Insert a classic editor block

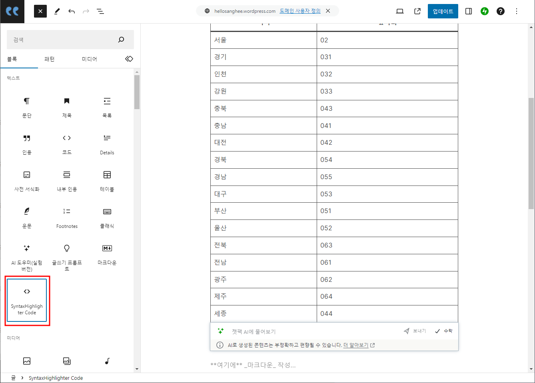[x=107, y=218]
